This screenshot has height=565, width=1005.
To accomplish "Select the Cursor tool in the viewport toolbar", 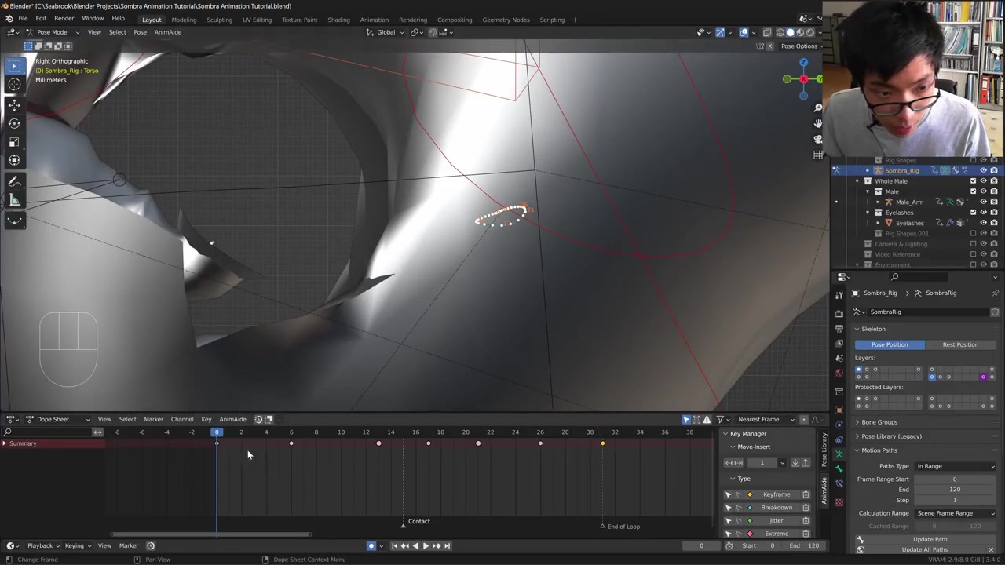I will point(14,85).
